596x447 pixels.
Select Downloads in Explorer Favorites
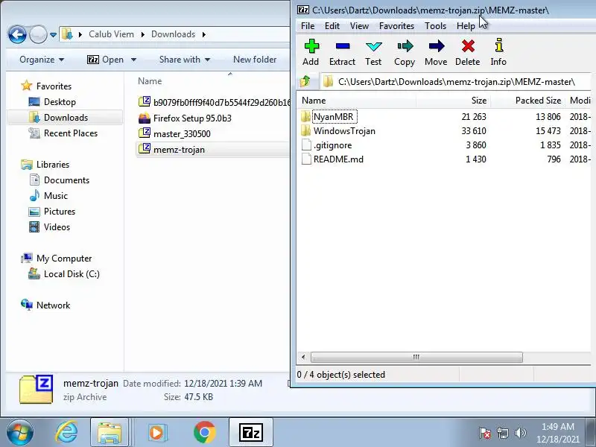66,118
